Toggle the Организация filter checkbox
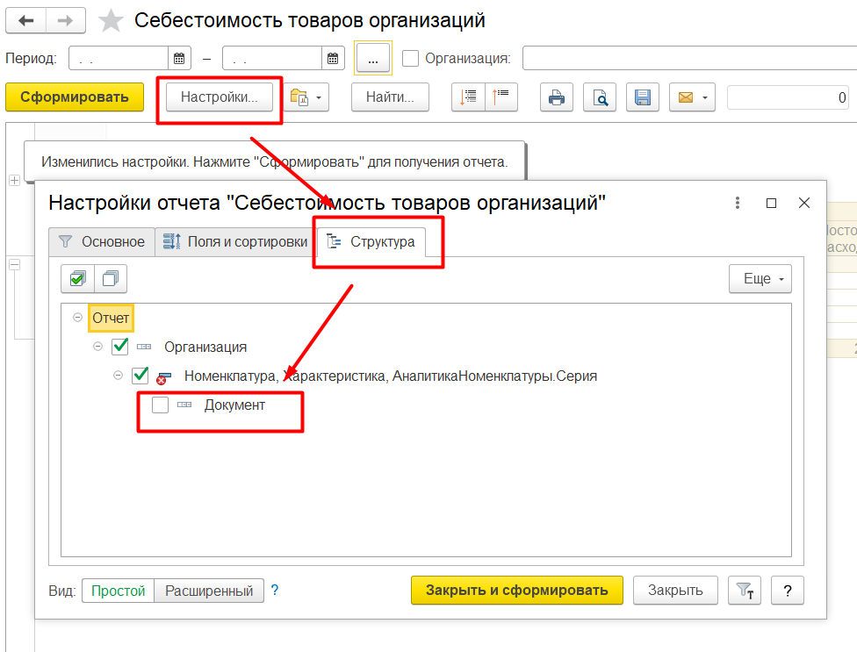Screen dimensions: 857x652 (x=410, y=59)
